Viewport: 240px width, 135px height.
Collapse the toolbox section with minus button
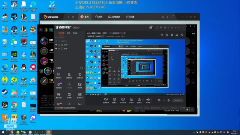tap(82, 68)
